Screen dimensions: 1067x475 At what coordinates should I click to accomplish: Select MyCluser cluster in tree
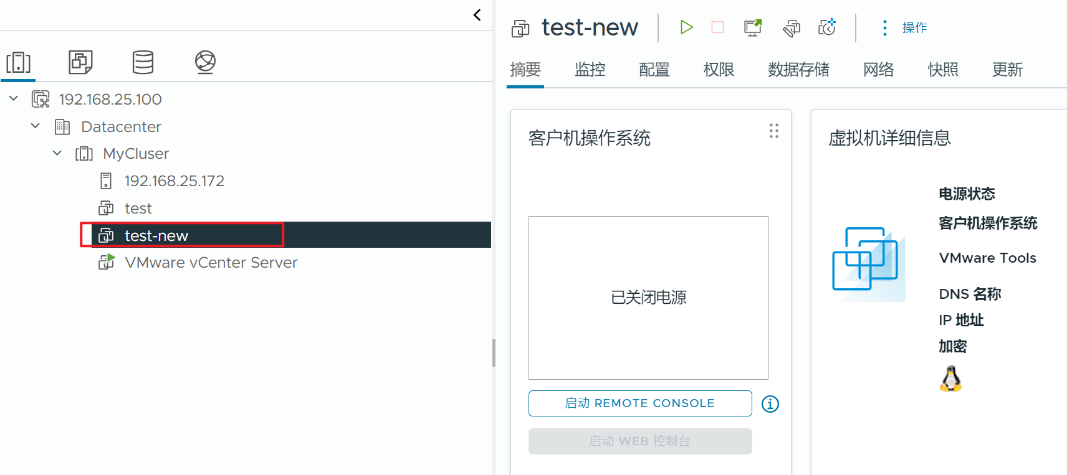click(x=136, y=153)
